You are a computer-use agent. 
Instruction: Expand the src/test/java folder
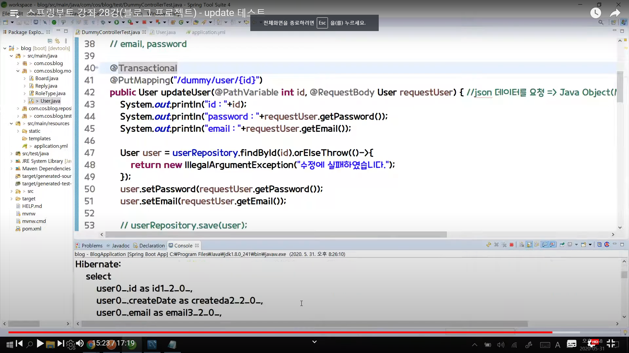pyautogui.click(x=11, y=154)
